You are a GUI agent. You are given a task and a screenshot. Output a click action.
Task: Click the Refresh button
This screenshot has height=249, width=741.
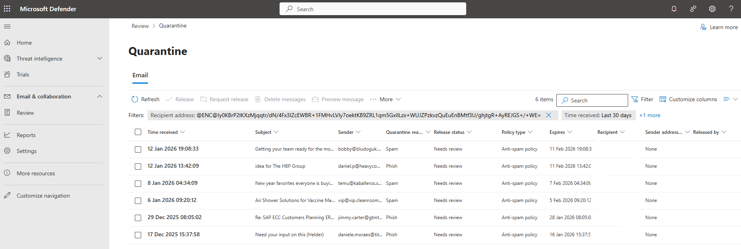(x=145, y=99)
